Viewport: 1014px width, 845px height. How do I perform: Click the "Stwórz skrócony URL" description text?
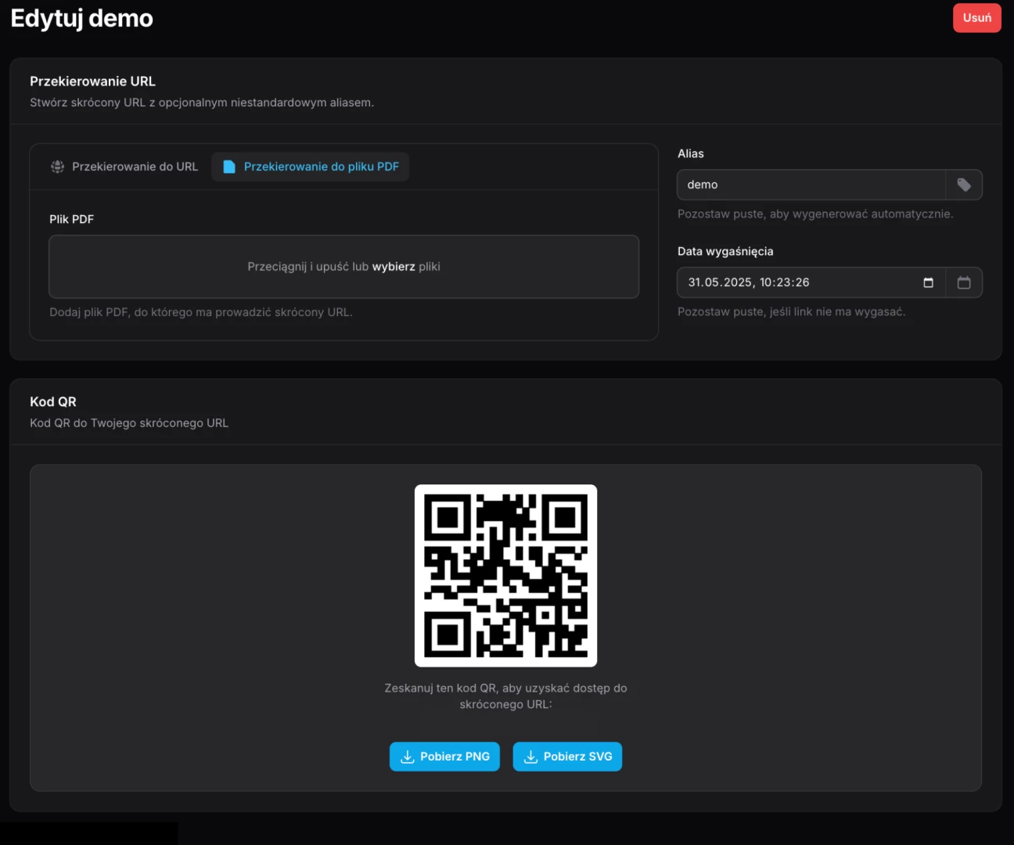click(x=202, y=102)
